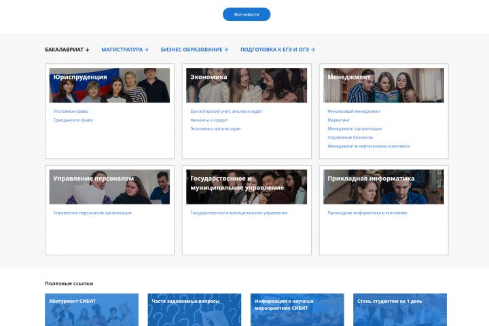
Task: Open 'Прикладная информатика в экономике' link
Action: click(x=367, y=213)
